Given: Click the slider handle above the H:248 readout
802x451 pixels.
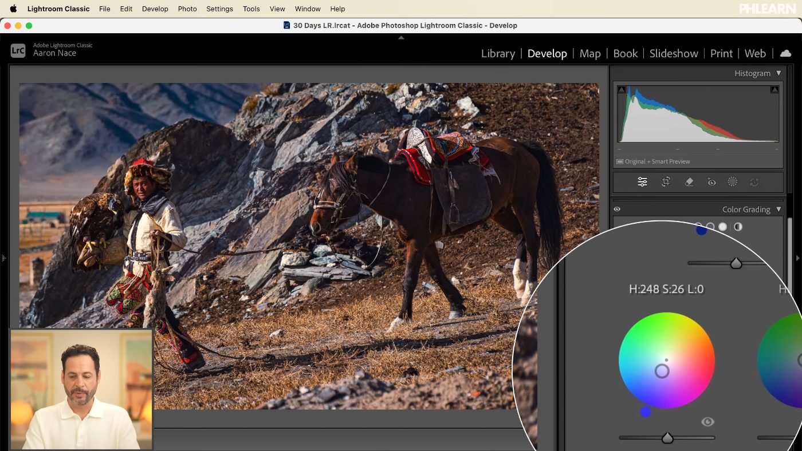Looking at the screenshot, I should [736, 263].
